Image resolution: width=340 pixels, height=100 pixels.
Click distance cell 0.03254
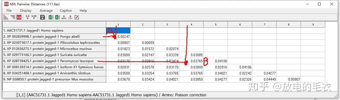[143, 73]
